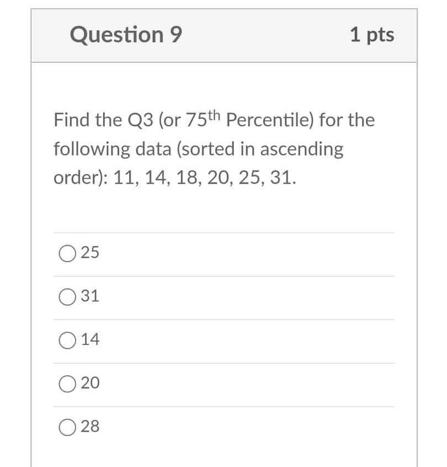Image resolution: width=447 pixels, height=467 pixels.
Task: Select the radio button for answer 25
Action: coord(67,253)
